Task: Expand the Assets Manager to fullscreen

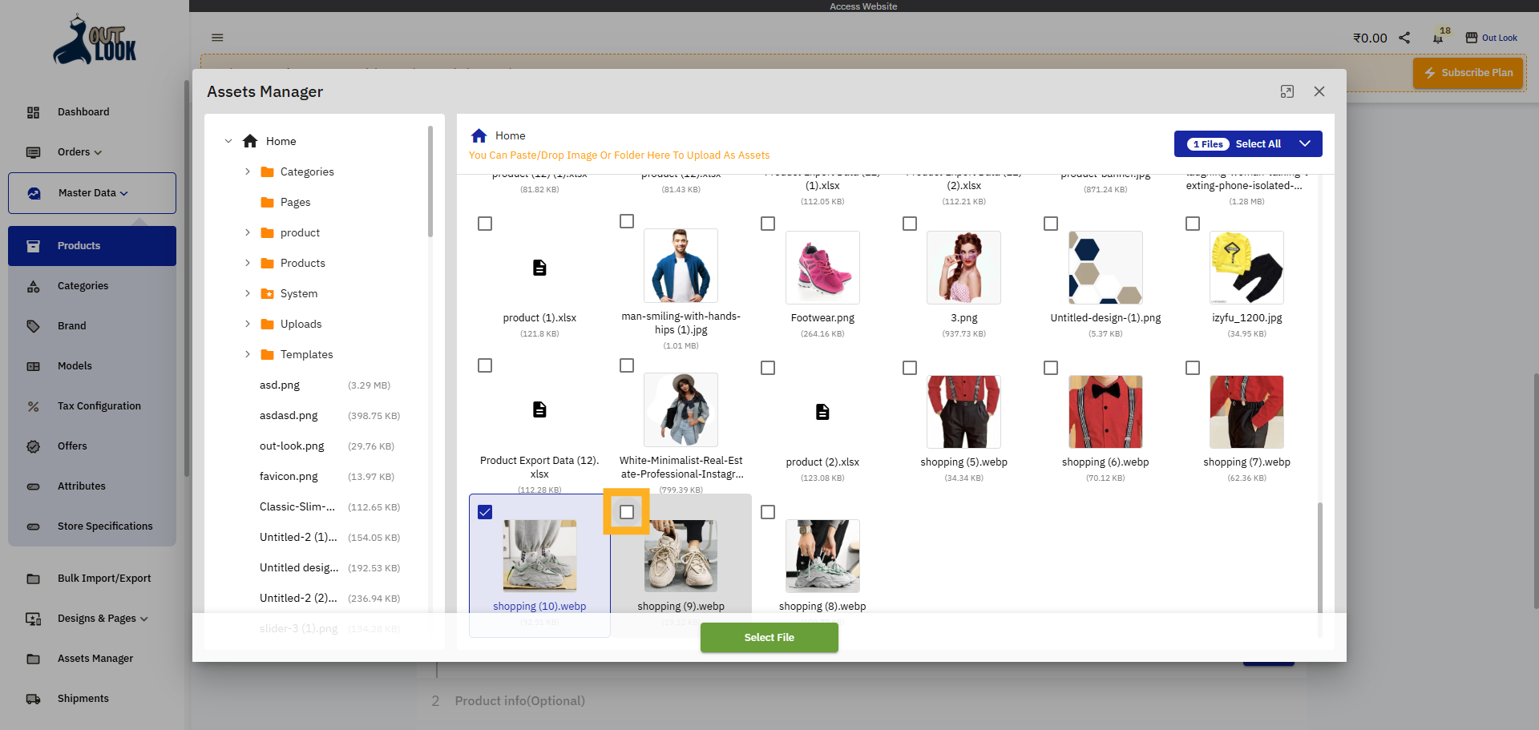Action: click(1287, 91)
